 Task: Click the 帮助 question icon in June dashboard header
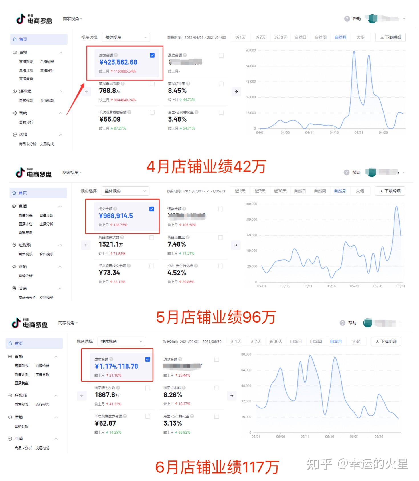tap(342, 323)
